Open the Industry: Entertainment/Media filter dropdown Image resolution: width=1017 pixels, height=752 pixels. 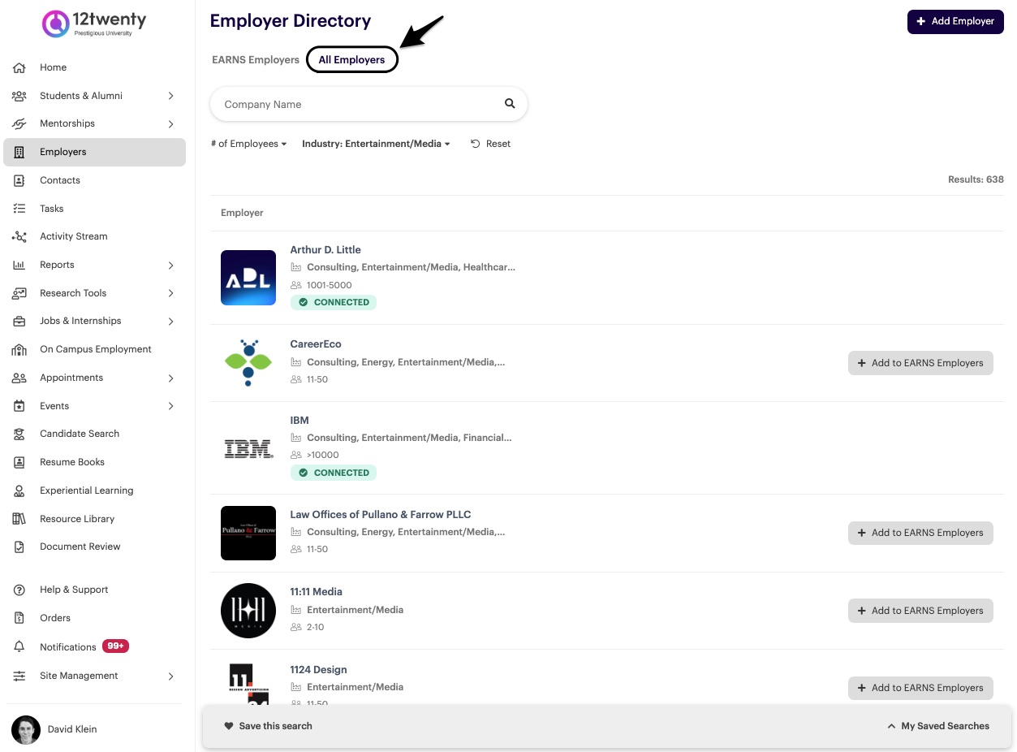click(x=376, y=144)
